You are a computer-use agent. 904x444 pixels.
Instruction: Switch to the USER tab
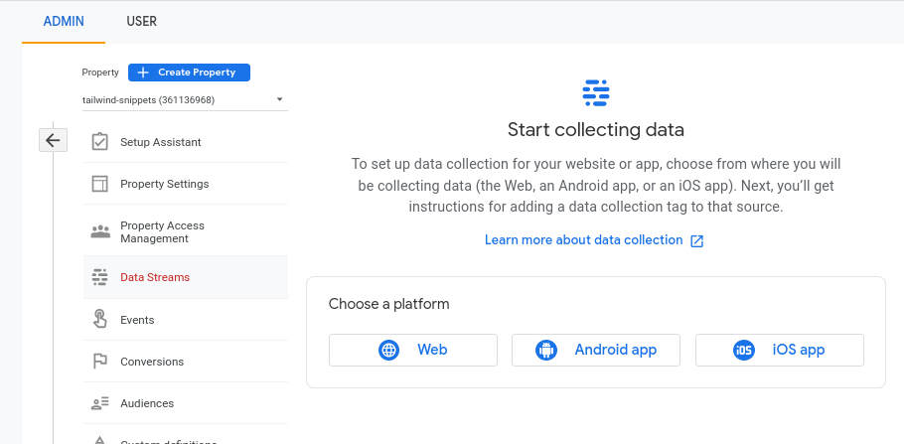coord(141,21)
